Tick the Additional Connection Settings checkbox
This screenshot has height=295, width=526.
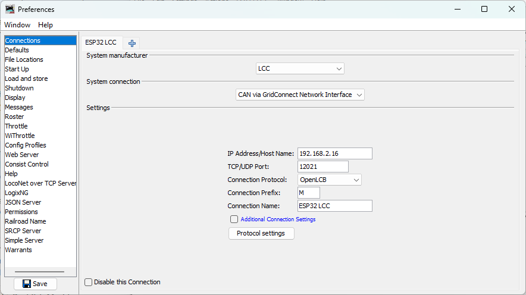[x=234, y=219]
